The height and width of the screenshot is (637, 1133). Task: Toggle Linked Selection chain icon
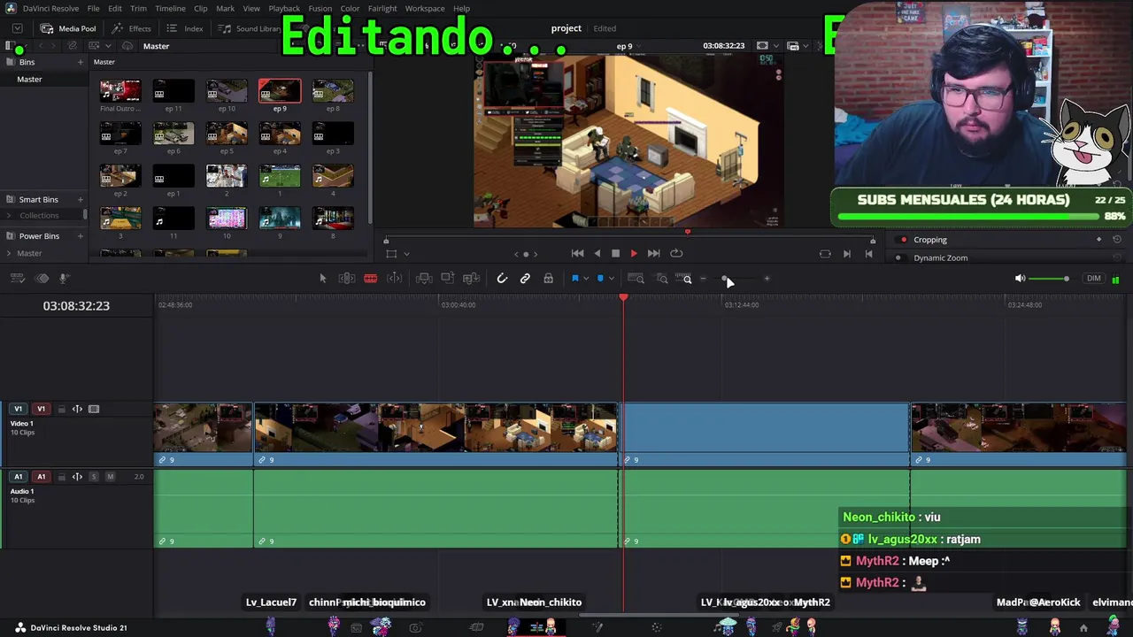(x=525, y=279)
